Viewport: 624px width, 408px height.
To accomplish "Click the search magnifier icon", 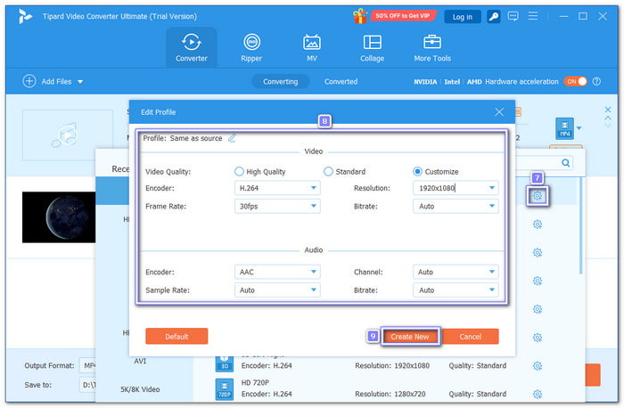I will point(565,163).
